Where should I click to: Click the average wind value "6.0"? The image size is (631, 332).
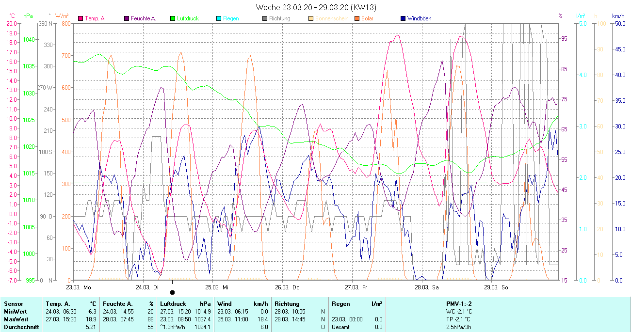(264, 327)
